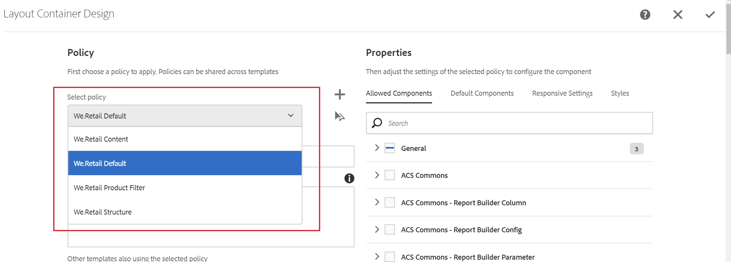Click the Properties heading
Screen dimensions: 731x262
pos(389,52)
